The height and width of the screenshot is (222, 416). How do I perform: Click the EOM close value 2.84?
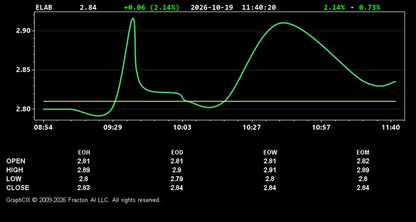(363, 188)
